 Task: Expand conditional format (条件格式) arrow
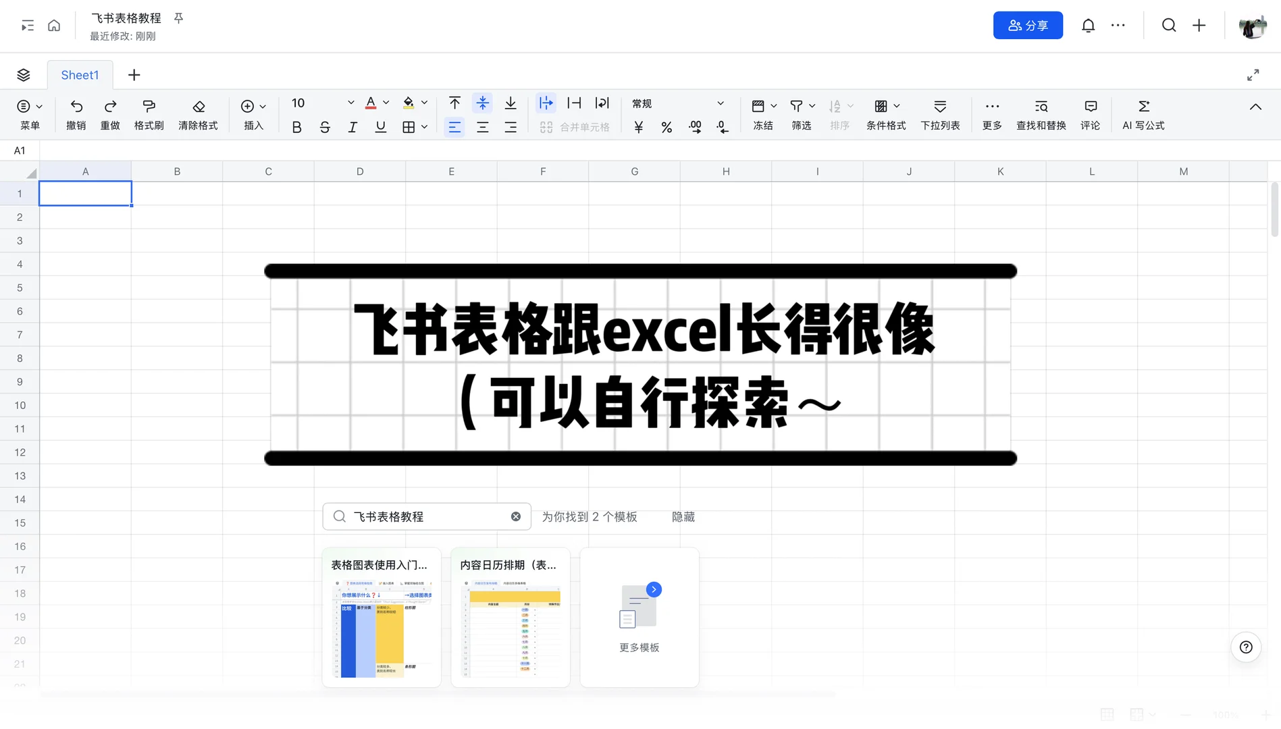pos(897,106)
